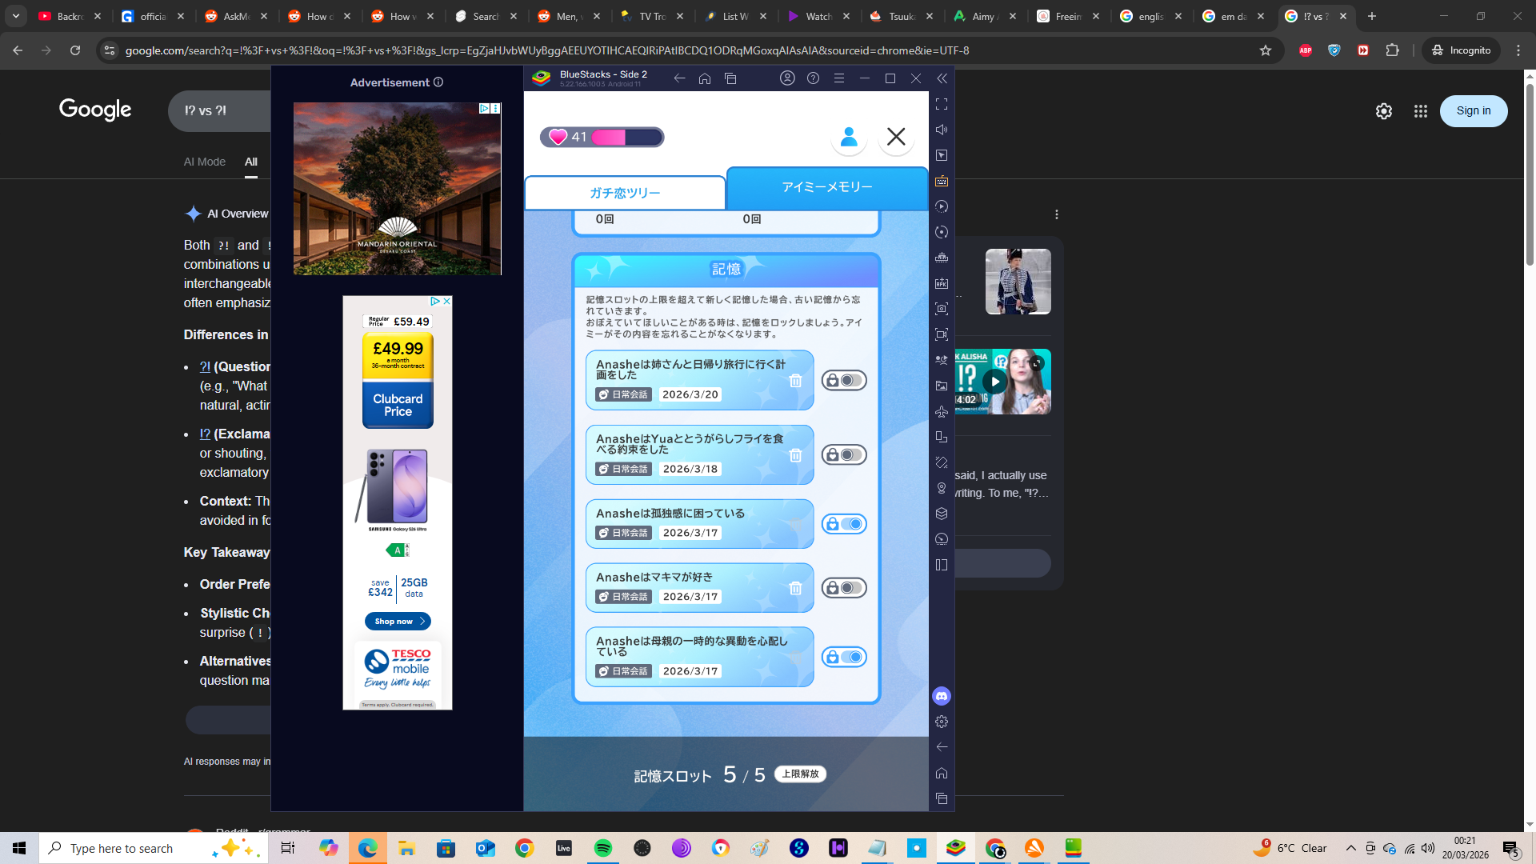Open the Discord icon in the BlueStacks sidebar
Screen dimensions: 1536x864
(x=942, y=696)
